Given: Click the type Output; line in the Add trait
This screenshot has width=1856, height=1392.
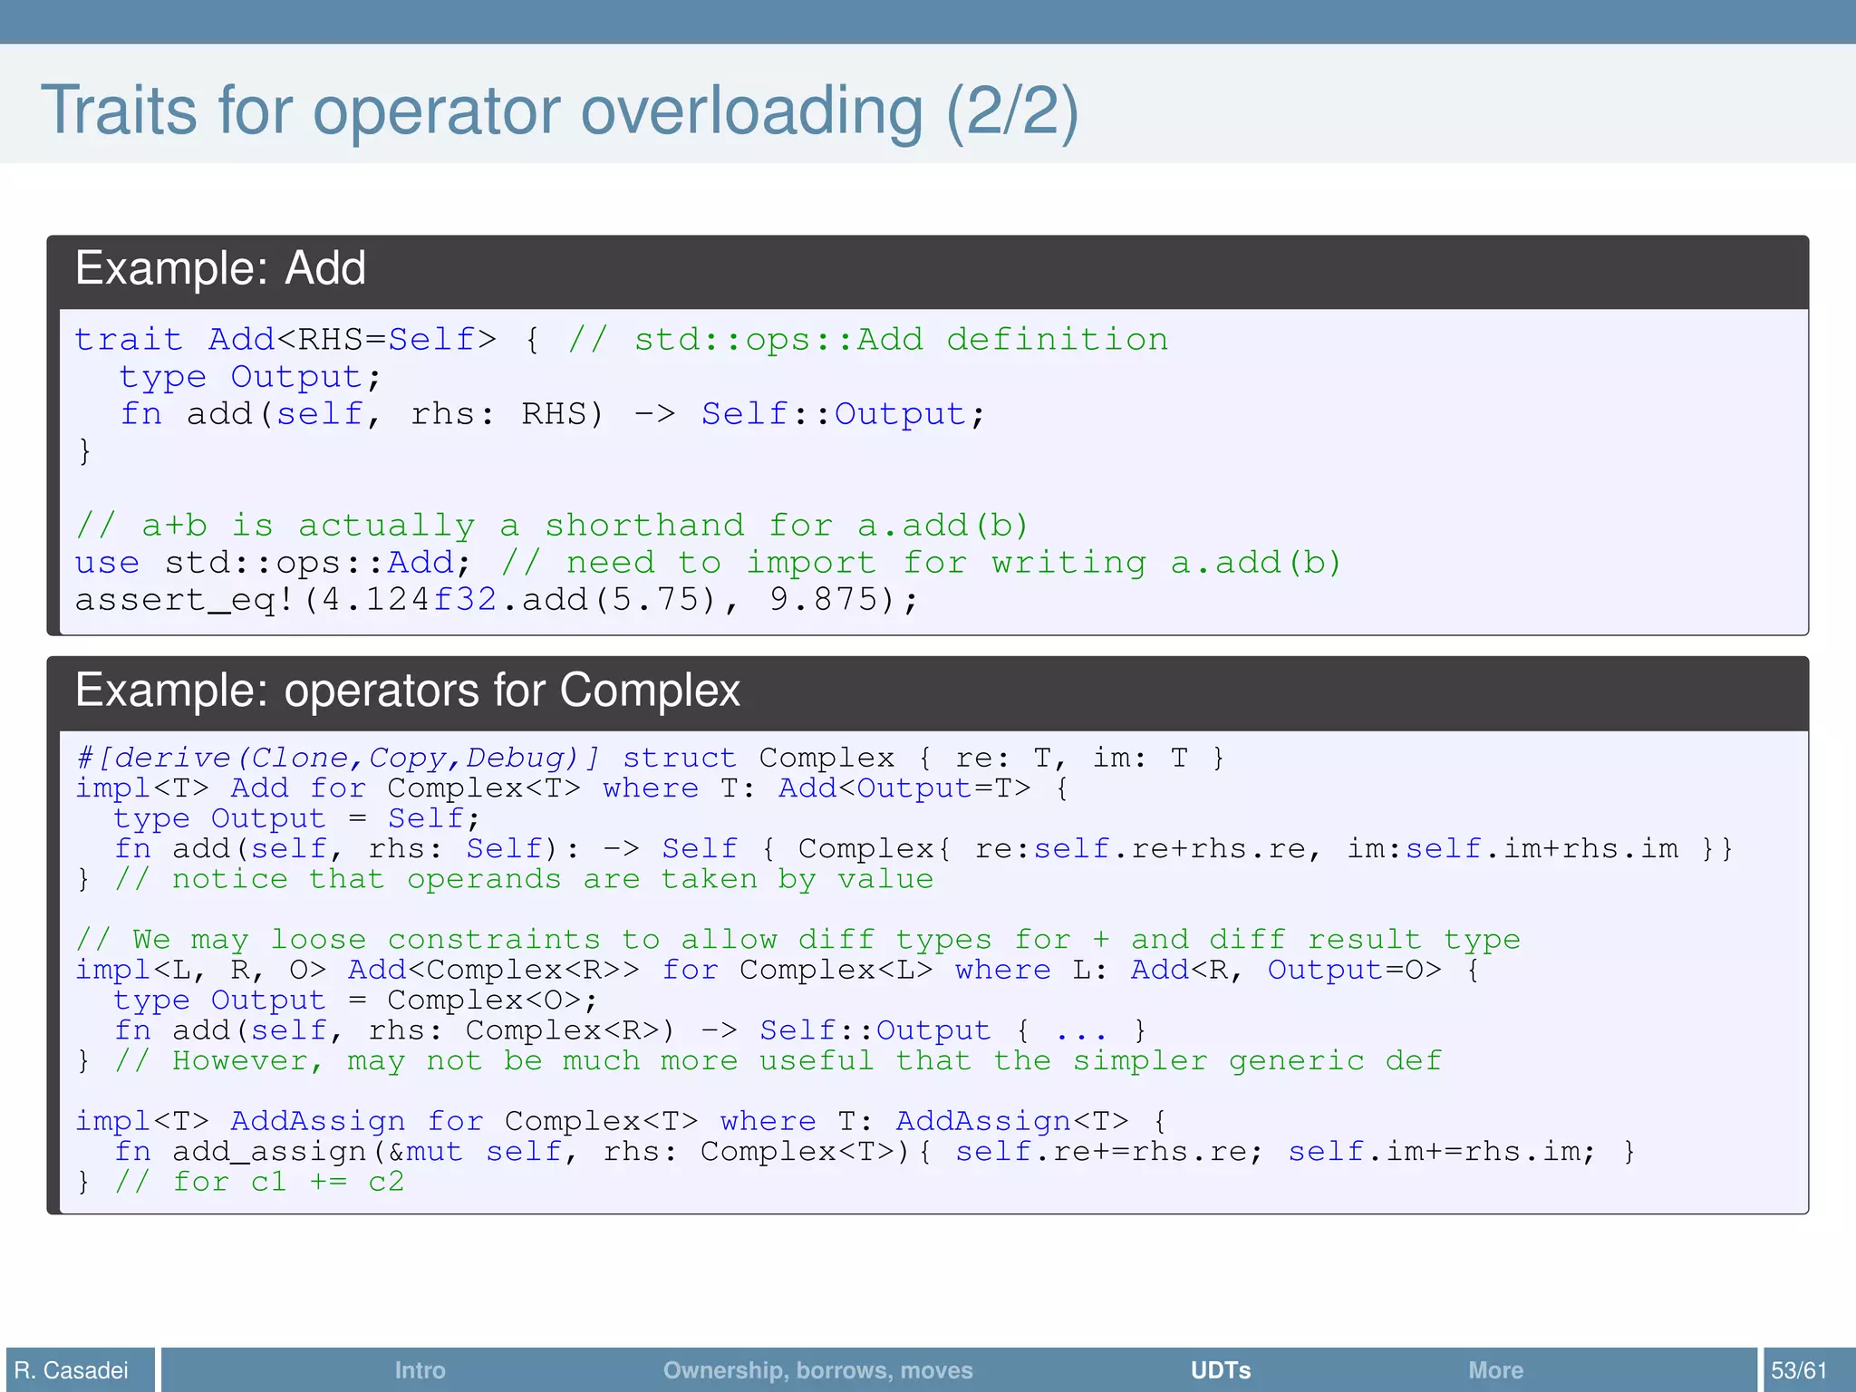Looking at the screenshot, I should click(x=249, y=377).
